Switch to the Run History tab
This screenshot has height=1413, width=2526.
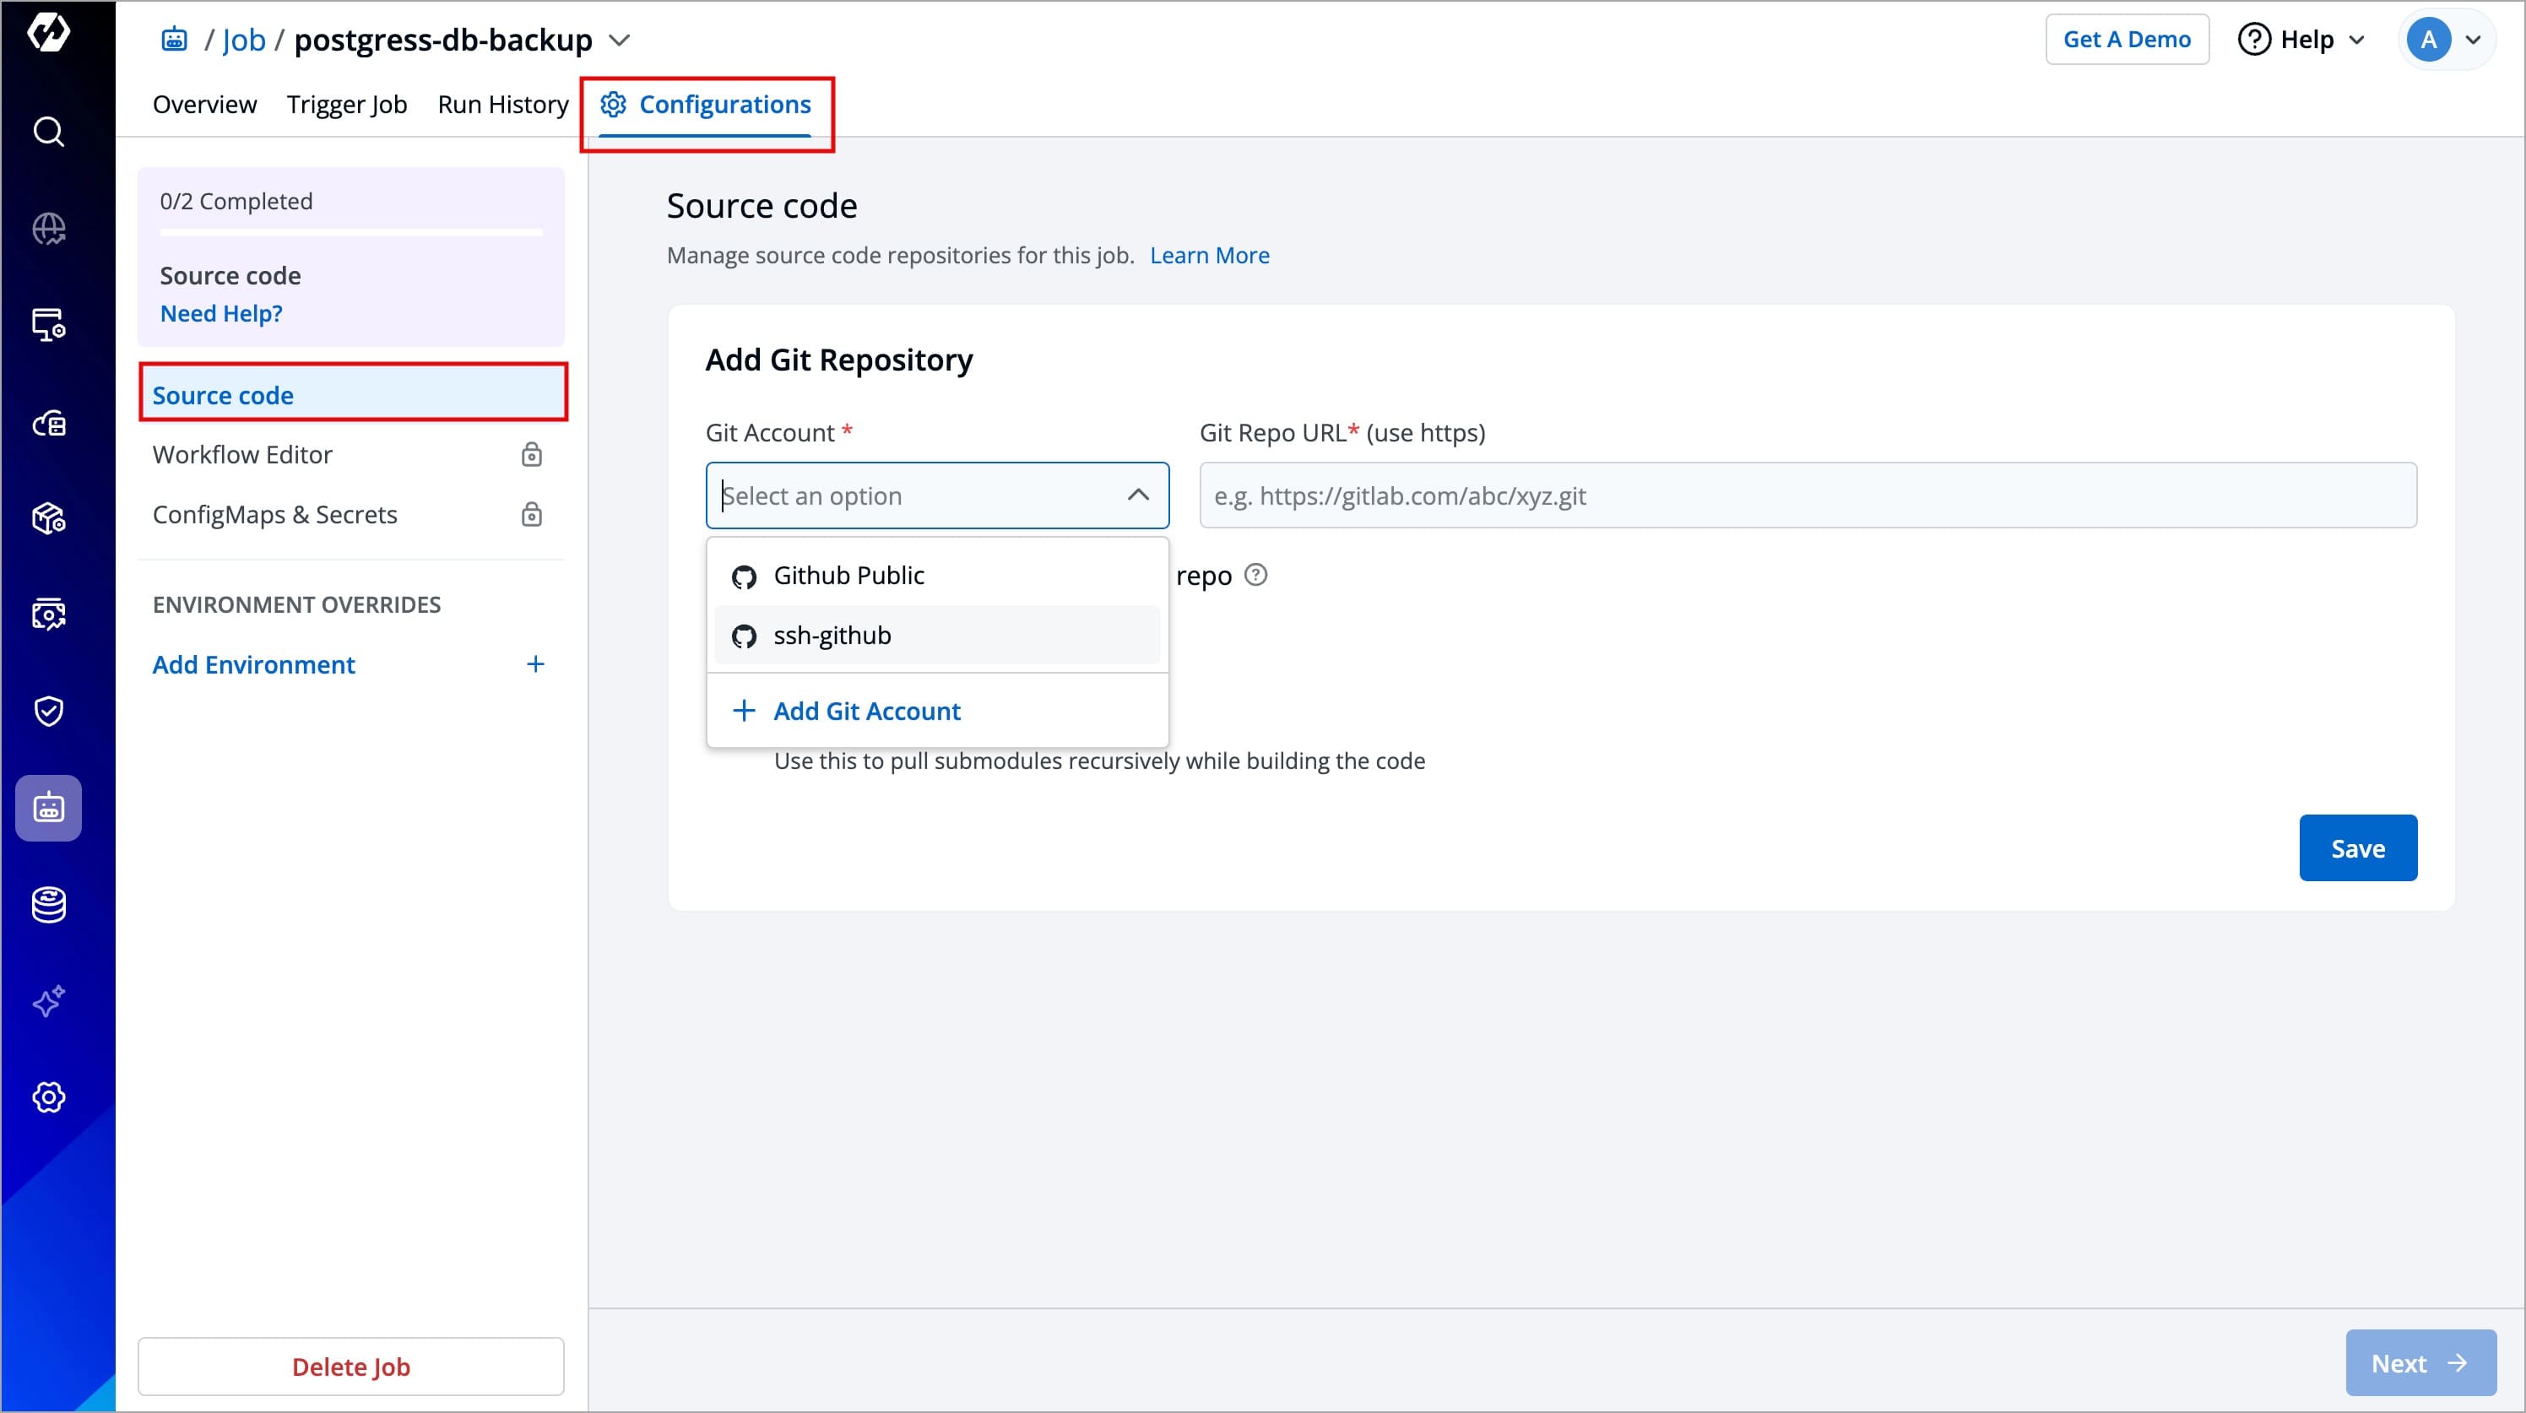click(502, 104)
